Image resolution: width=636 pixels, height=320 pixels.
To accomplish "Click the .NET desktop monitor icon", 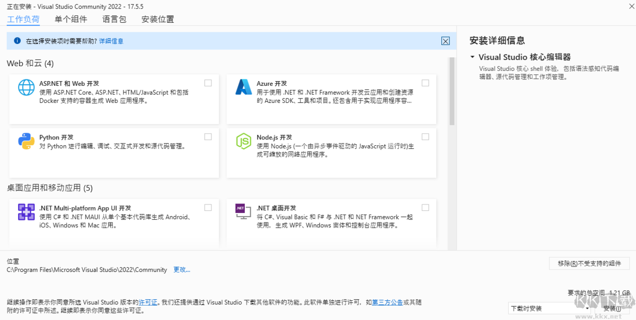I will click(x=243, y=211).
